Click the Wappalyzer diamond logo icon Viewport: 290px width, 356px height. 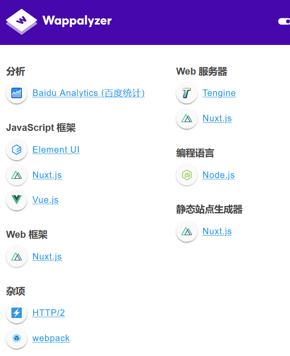click(x=21, y=21)
